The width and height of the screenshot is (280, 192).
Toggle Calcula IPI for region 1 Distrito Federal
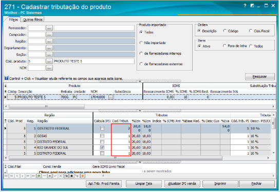tap(102, 129)
